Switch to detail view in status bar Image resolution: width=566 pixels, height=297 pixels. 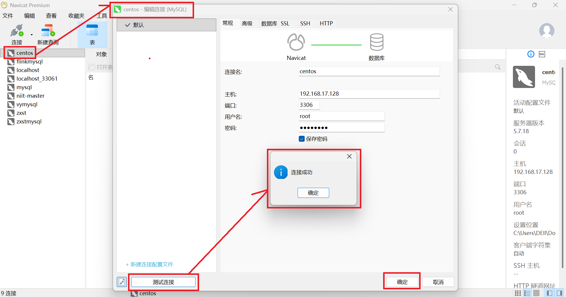coord(537,293)
